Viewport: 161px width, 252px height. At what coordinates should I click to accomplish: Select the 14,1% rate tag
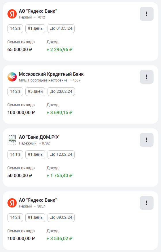pyautogui.click(x=15, y=154)
